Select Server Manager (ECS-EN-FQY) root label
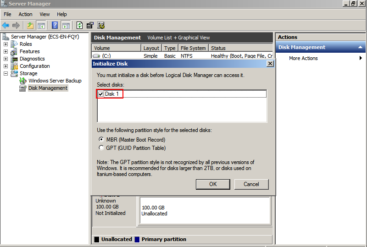 coord(45,37)
